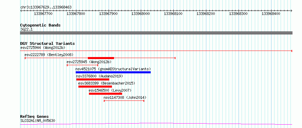Select the blue nsv4521075 gnomAD variant bar
The width and height of the screenshot is (302, 128).
pyautogui.click(x=113, y=72)
